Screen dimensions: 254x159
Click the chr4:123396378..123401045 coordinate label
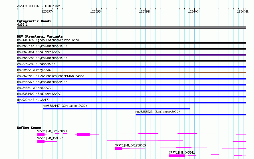(39, 6)
